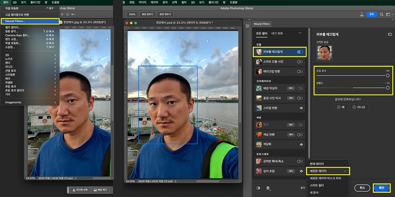The width and height of the screenshot is (395, 197).
Task: Click the 메이크업 변환 filter thumbnail icon
Action: click(259, 71)
